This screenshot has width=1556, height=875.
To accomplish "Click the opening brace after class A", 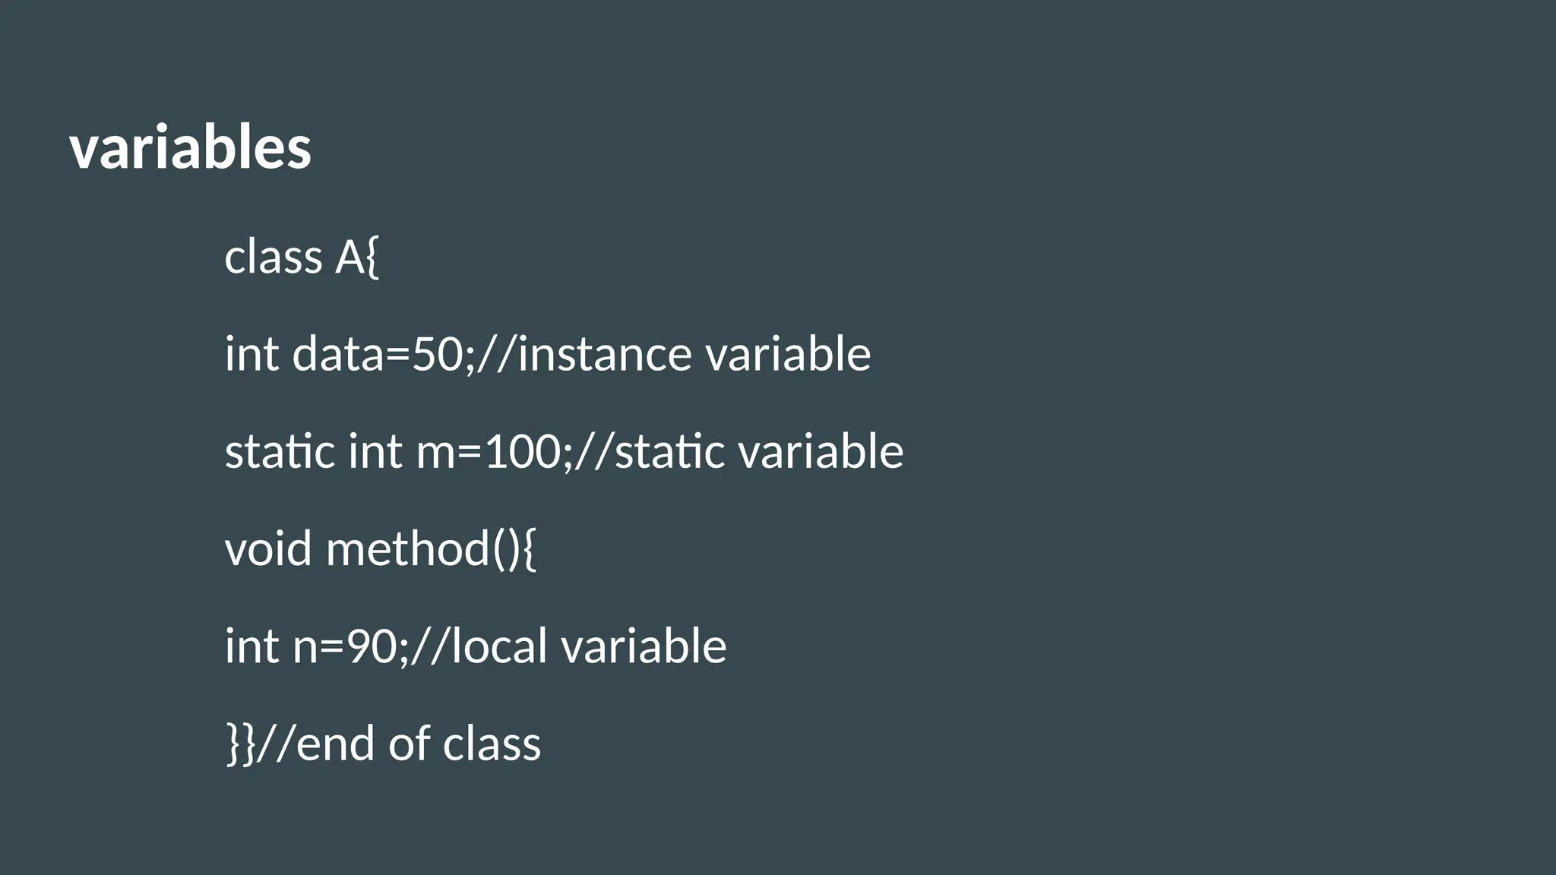I will (x=372, y=258).
